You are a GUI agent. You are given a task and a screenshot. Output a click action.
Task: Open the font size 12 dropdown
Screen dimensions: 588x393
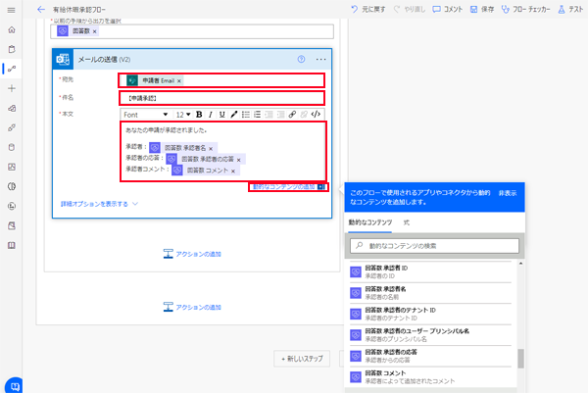[x=183, y=115]
